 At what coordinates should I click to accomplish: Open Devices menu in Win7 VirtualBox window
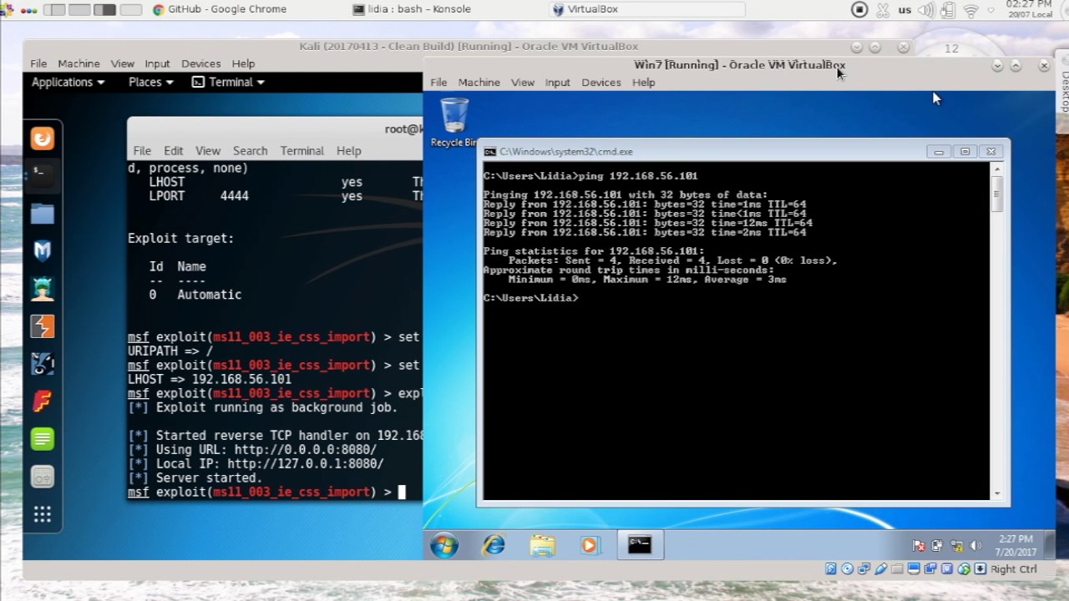(600, 82)
